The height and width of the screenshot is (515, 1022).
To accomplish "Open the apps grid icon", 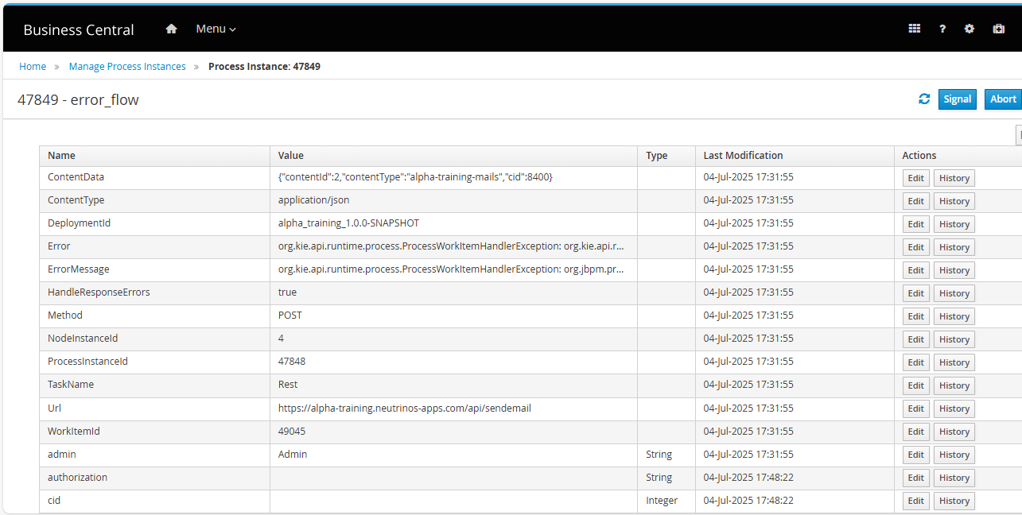I will tap(914, 29).
